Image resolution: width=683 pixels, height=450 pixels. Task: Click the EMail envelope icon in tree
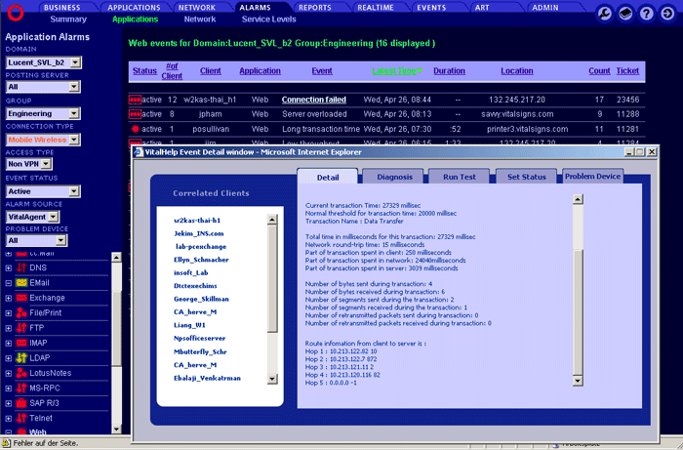(21, 283)
